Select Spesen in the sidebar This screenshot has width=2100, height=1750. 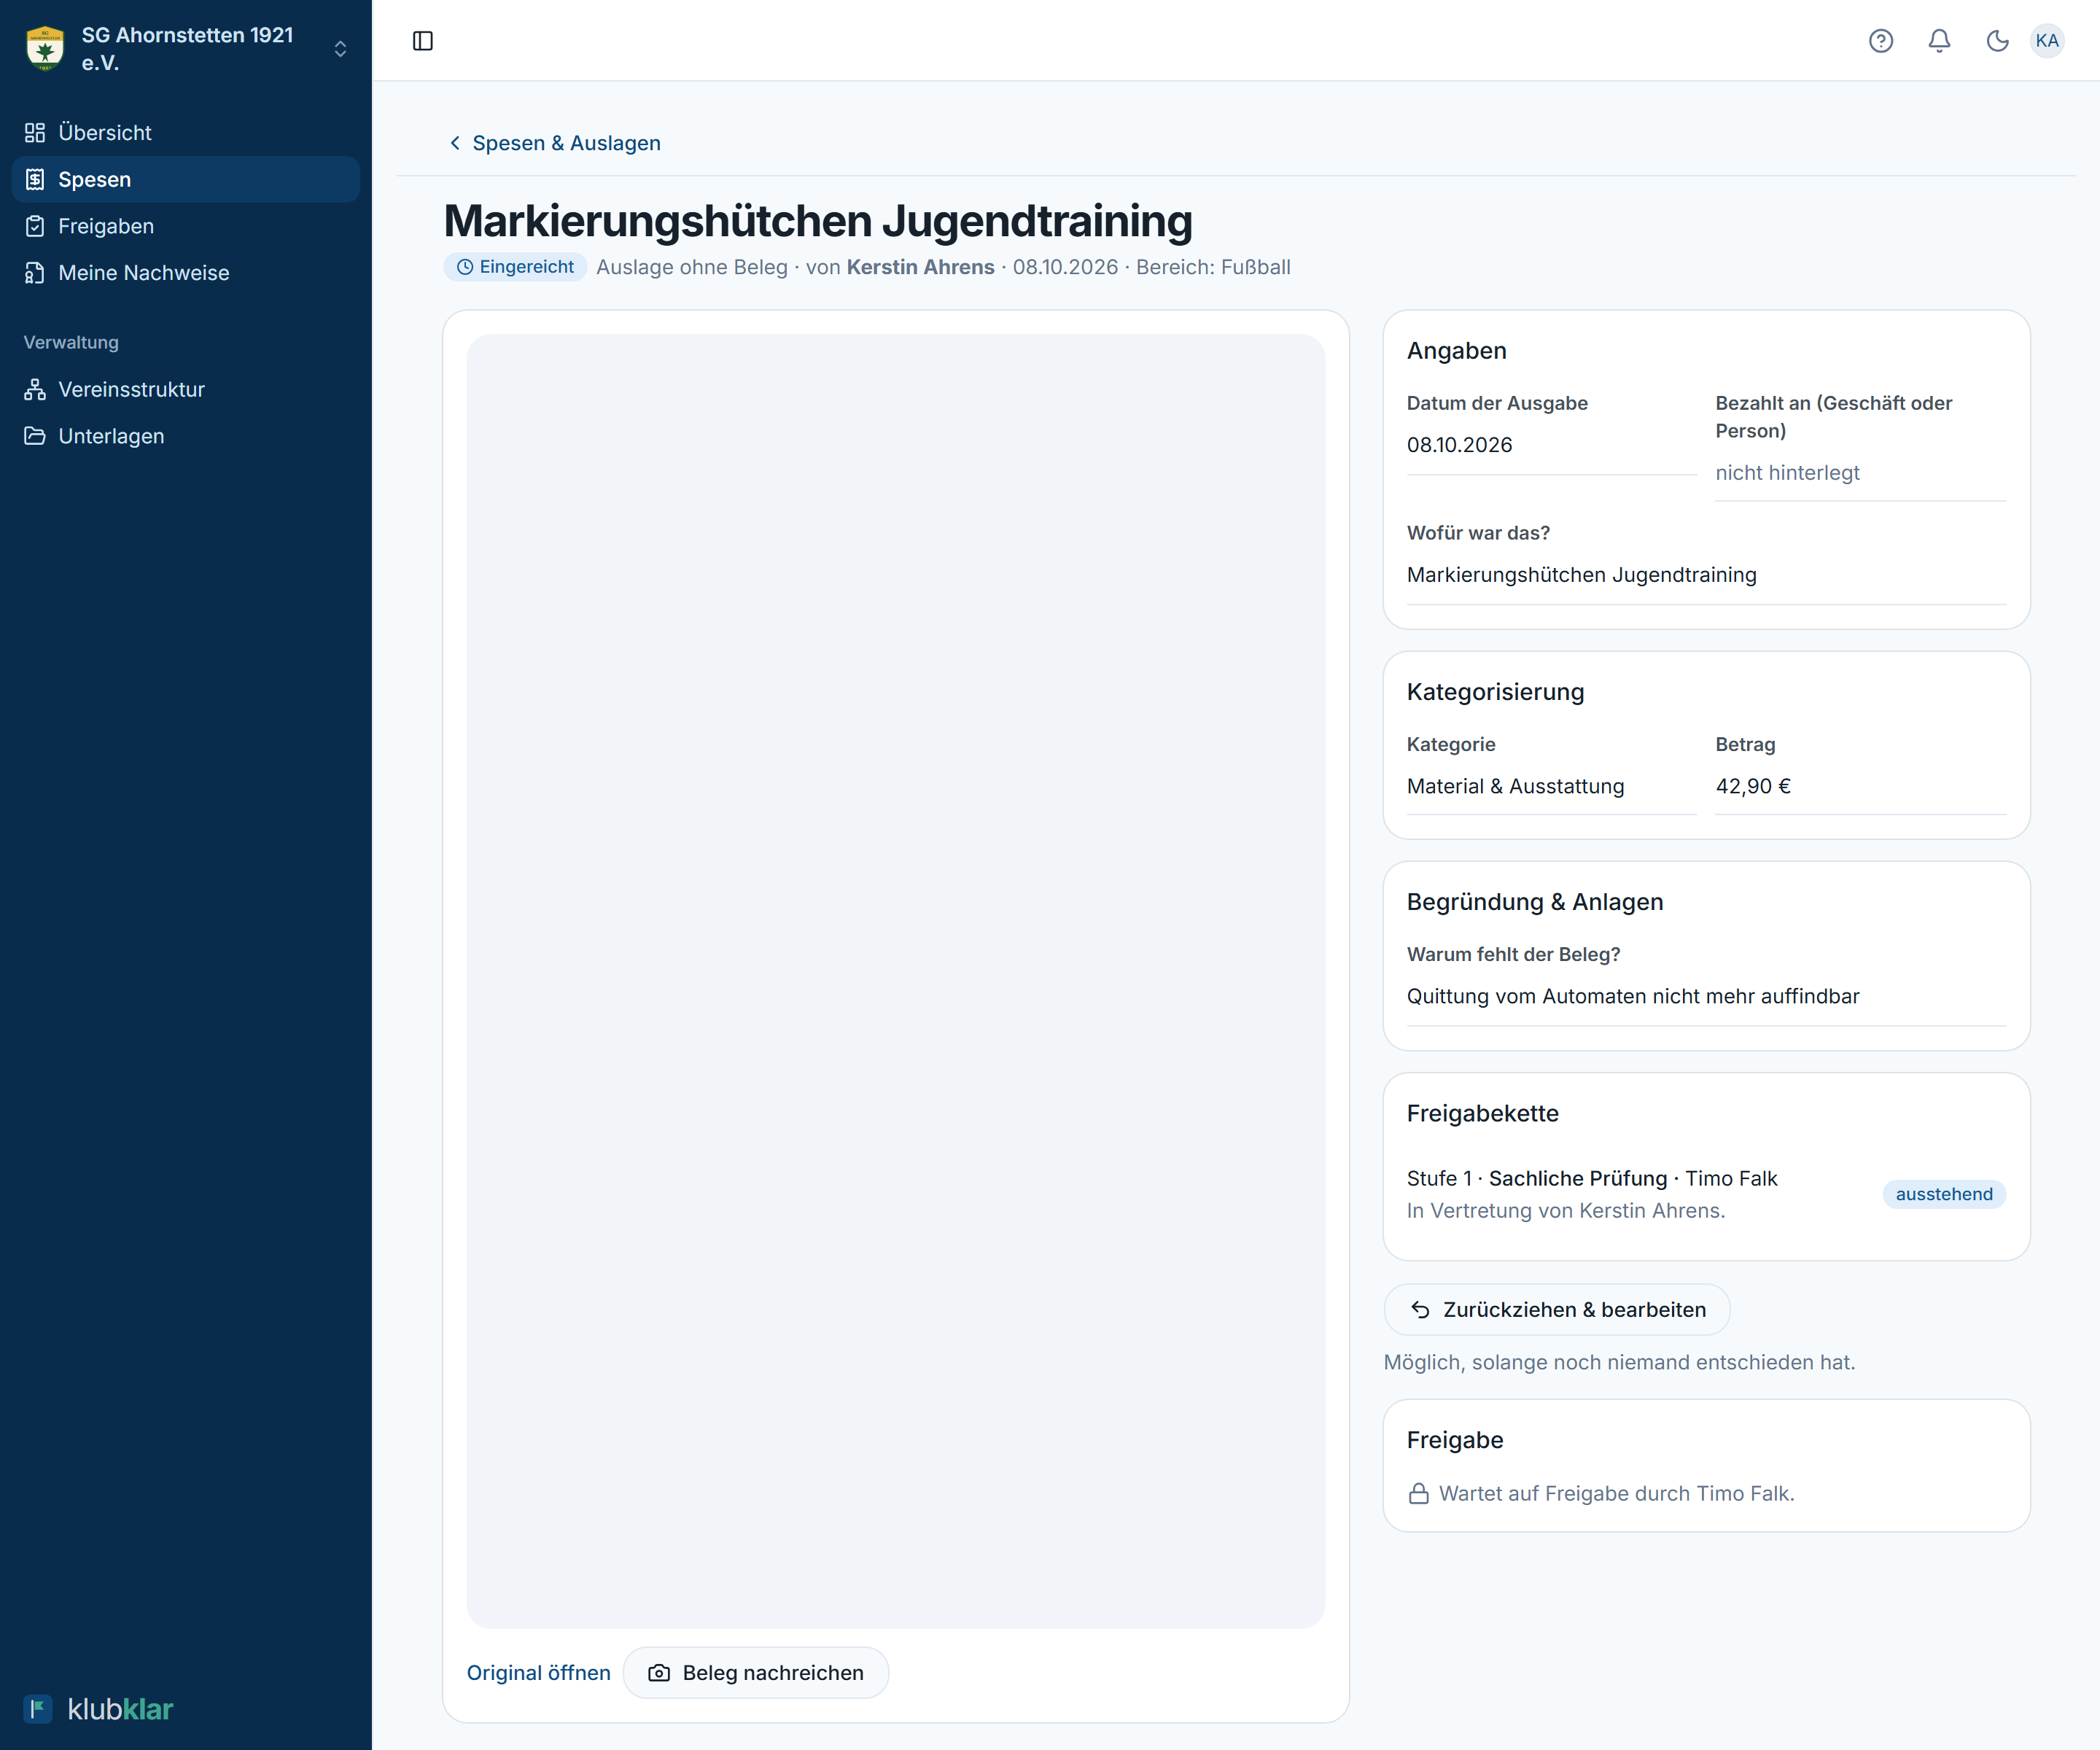pyautogui.click(x=186, y=179)
